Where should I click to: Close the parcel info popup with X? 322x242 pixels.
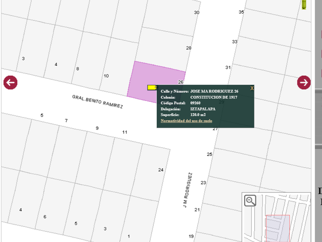click(x=252, y=88)
